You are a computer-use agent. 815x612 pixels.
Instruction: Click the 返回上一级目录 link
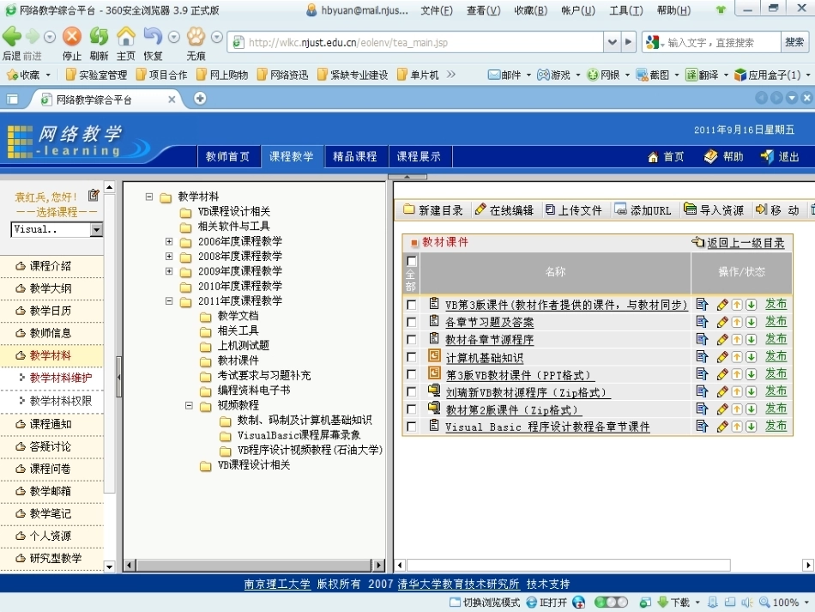745,242
